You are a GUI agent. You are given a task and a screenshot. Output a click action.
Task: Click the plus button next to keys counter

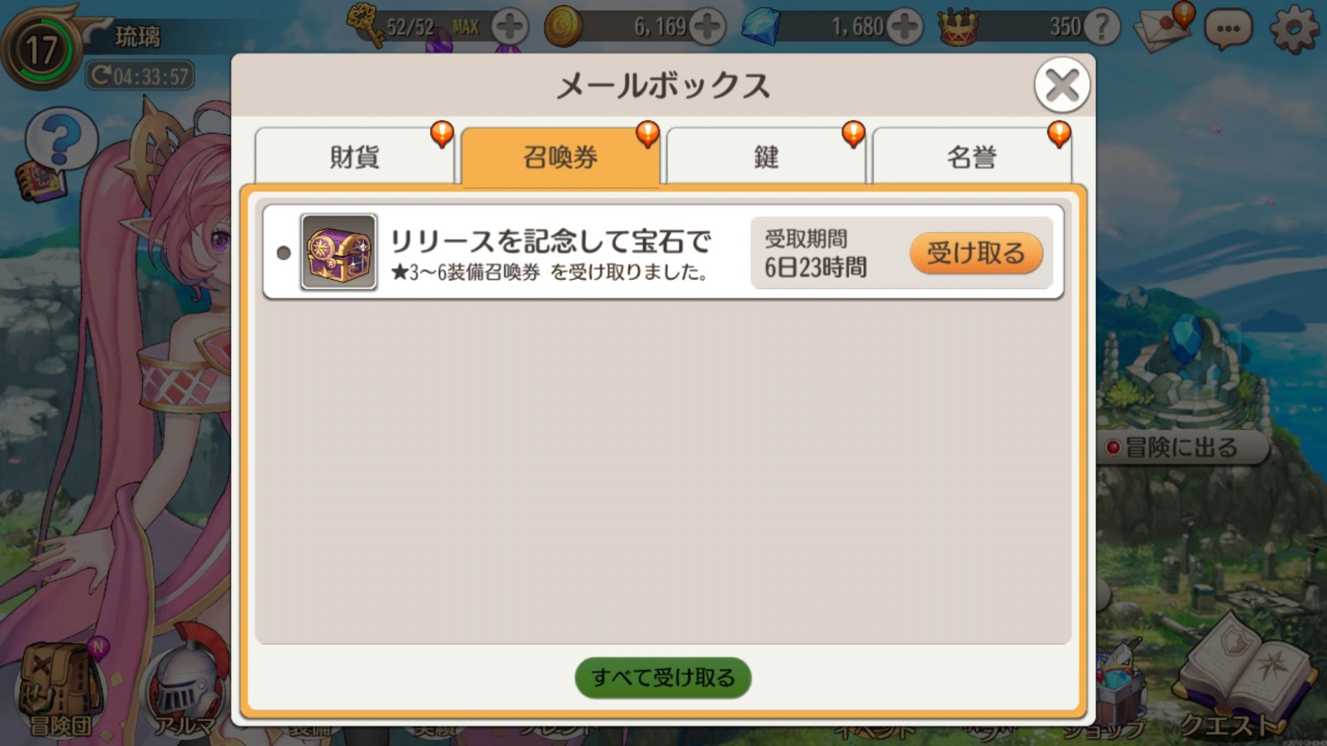point(510,28)
